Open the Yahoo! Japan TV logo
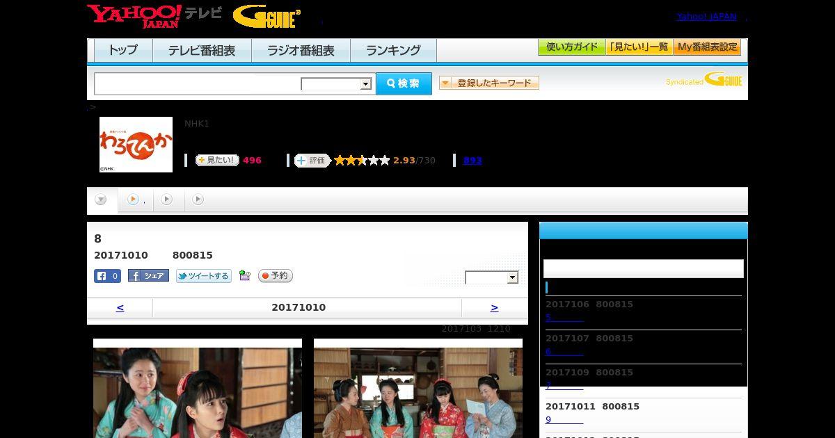The height and width of the screenshot is (438, 835). tap(154, 16)
